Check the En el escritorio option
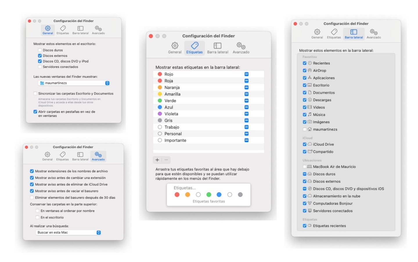 (x=37, y=217)
